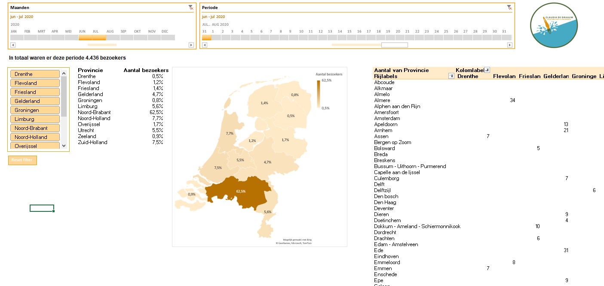Select the Apeldoorn value 13 cell
This screenshot has width=604, height=286.
(566, 124)
